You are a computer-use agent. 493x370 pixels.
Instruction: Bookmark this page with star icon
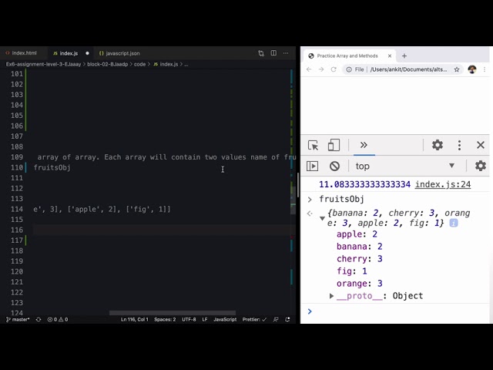[x=457, y=69]
